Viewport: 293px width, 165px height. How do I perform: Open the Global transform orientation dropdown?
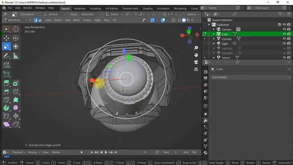click(114, 14)
